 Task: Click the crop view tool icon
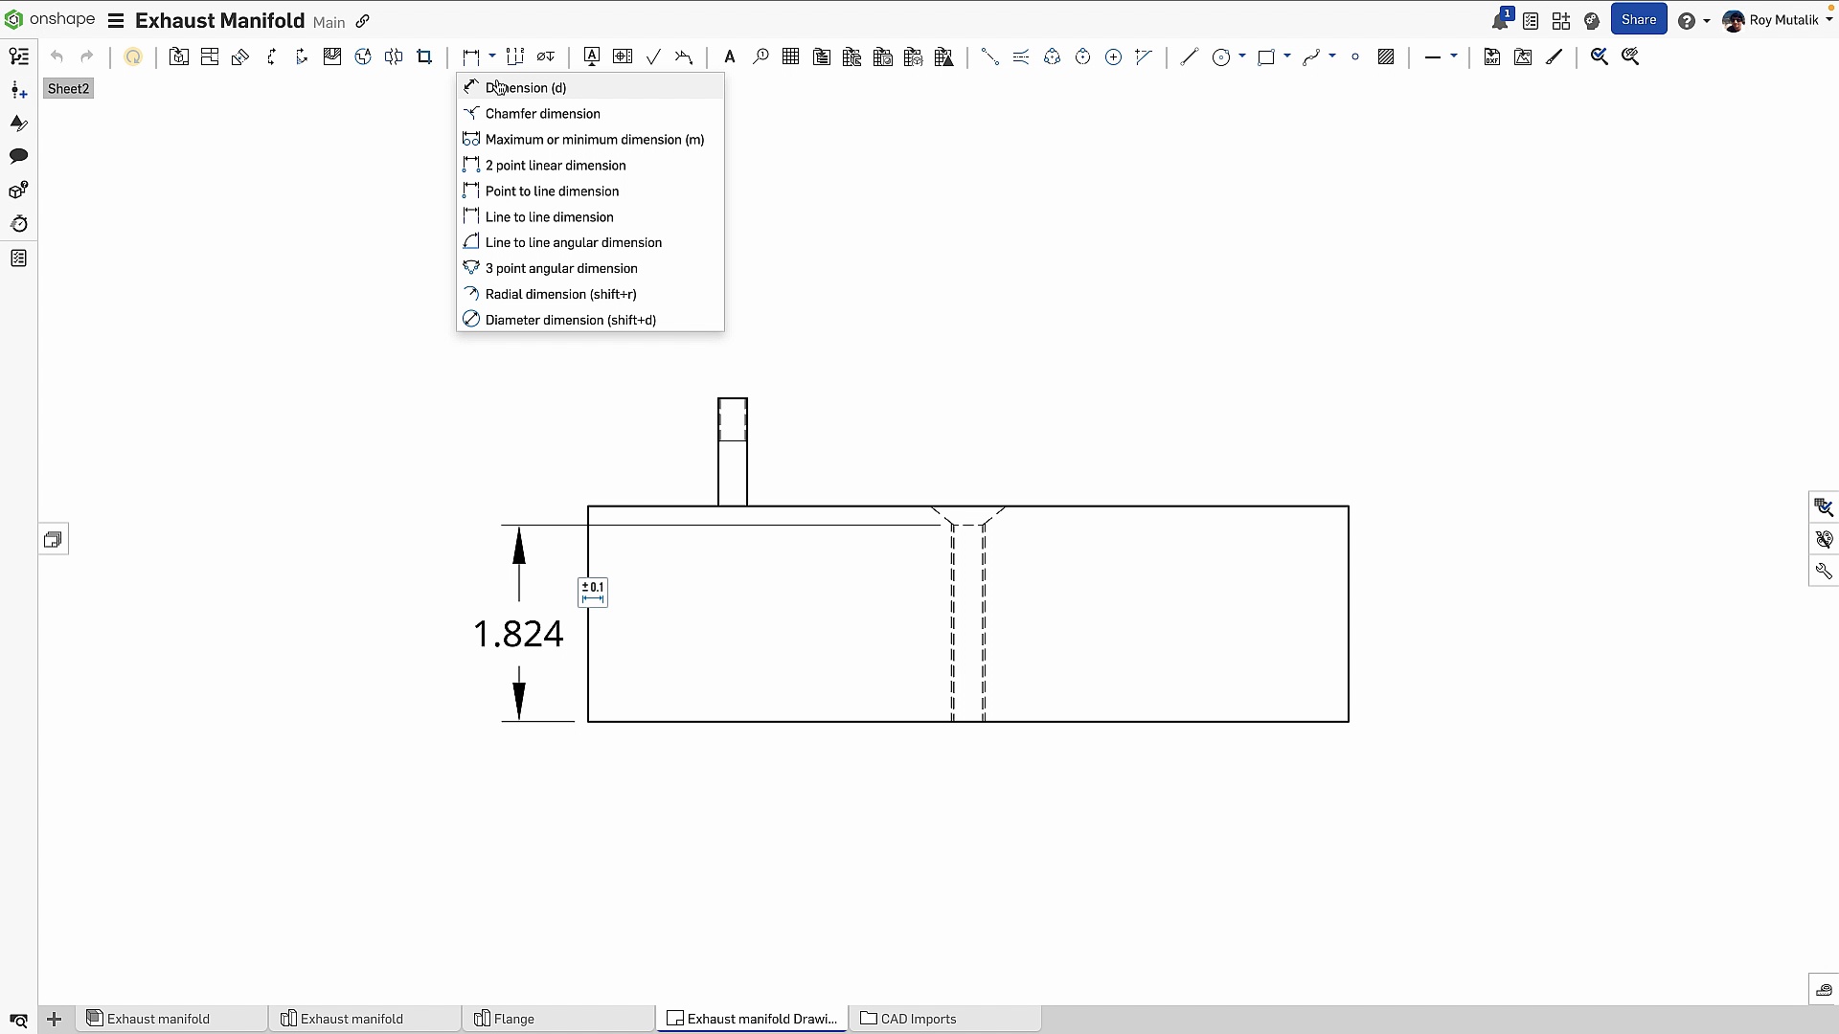(x=424, y=57)
